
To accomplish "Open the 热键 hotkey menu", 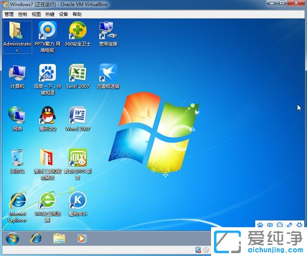I will pos(50,14).
